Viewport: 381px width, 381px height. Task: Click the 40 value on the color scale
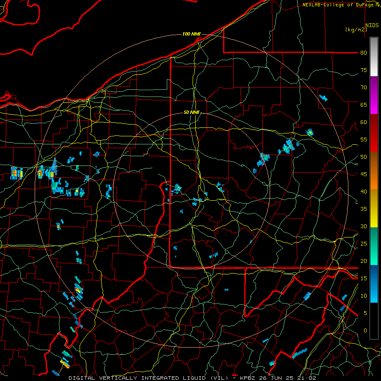pyautogui.click(x=364, y=191)
